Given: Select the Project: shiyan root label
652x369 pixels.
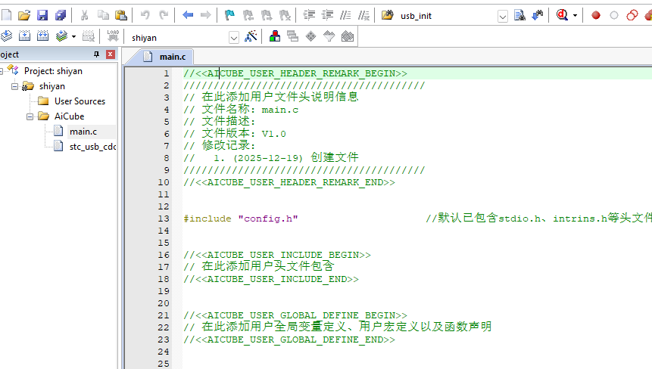Looking at the screenshot, I should pos(53,71).
